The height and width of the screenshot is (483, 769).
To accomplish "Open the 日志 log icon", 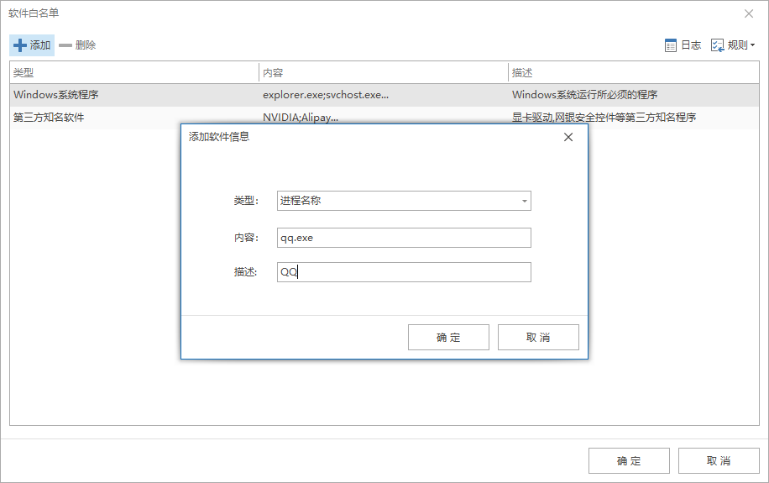I will click(671, 45).
